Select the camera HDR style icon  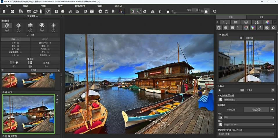(30, 25)
